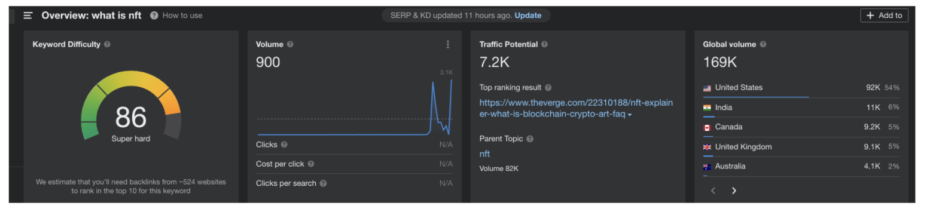Click the Parent Topic info icon

click(x=530, y=139)
